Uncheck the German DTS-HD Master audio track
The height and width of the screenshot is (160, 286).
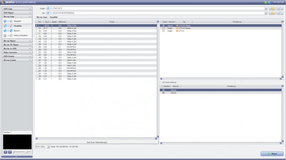point(164,26)
